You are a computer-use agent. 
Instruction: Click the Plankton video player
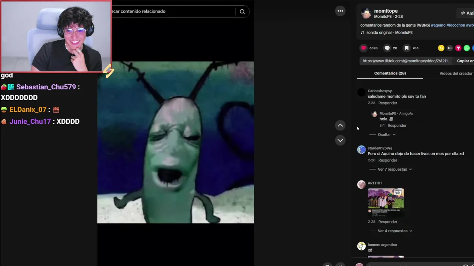point(176,142)
